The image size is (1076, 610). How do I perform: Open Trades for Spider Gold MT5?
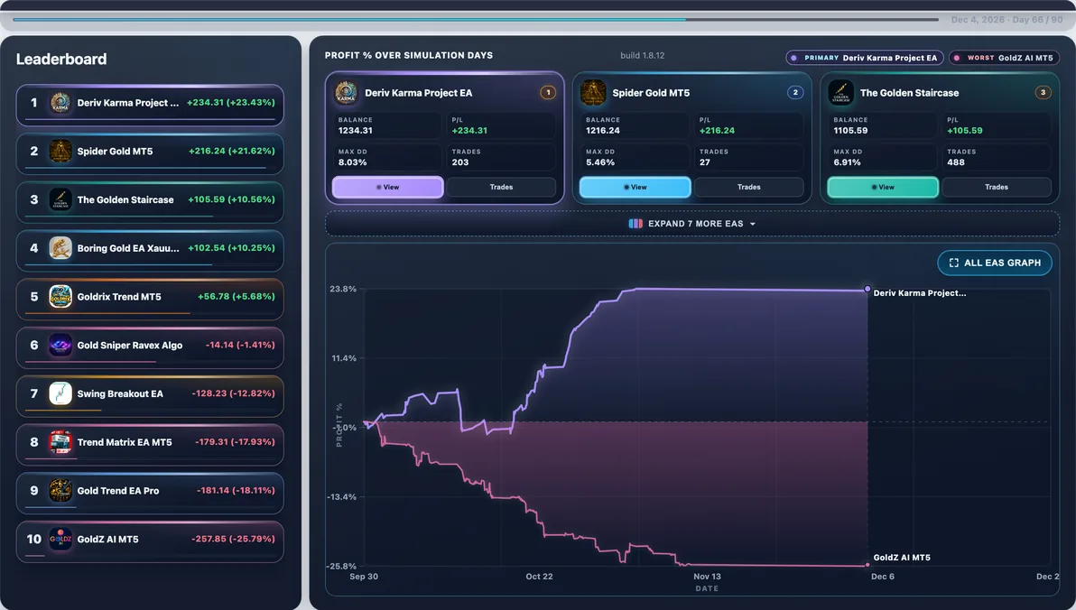(748, 188)
